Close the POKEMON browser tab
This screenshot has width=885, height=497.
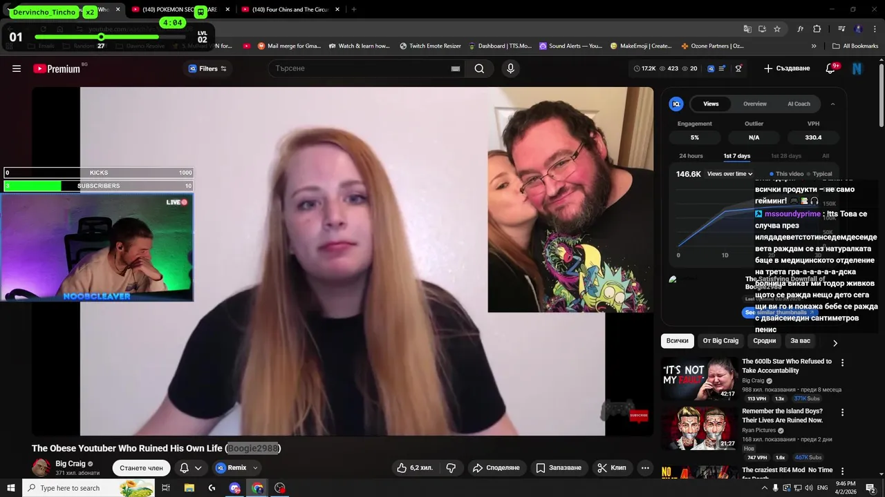(x=227, y=10)
